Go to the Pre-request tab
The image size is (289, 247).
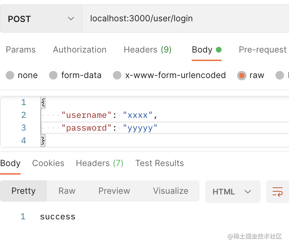tap(262, 50)
